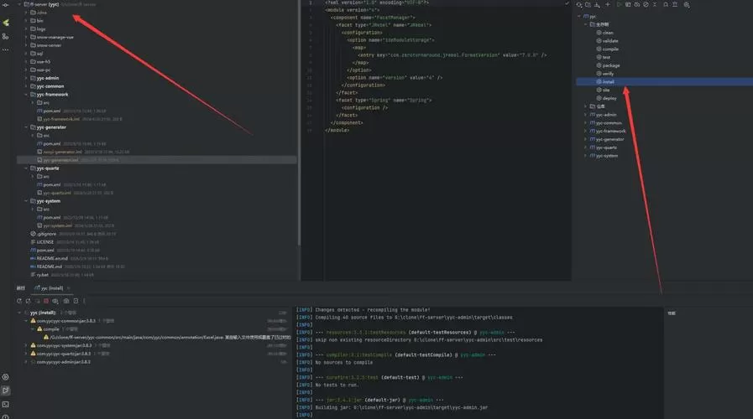
Task: Select Maven package lifecycle goal
Action: 608,65
